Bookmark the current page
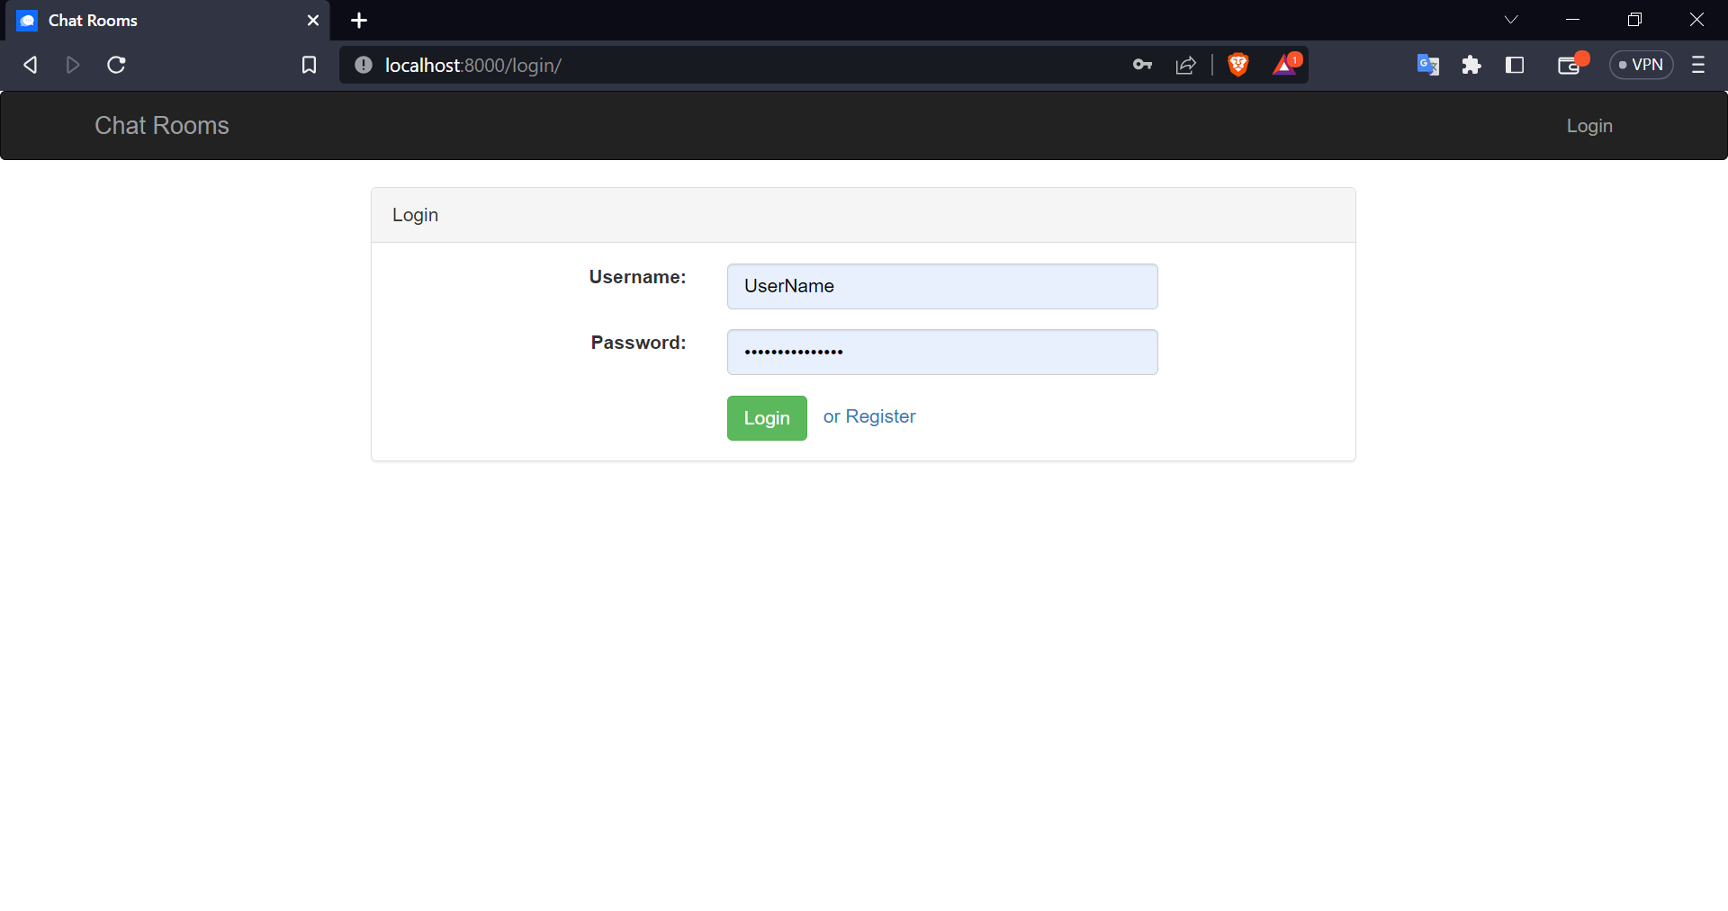 coord(309,65)
